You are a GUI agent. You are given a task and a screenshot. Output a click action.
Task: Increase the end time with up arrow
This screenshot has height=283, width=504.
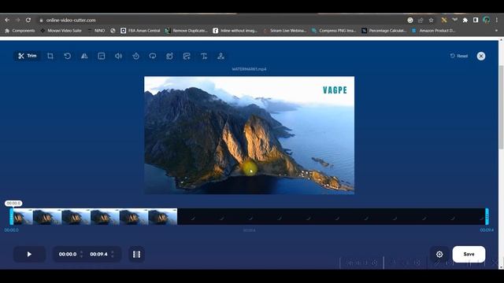point(113,252)
